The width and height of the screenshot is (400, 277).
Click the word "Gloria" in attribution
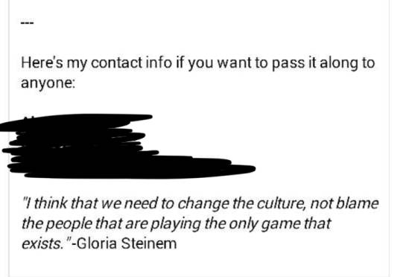pyautogui.click(x=97, y=243)
